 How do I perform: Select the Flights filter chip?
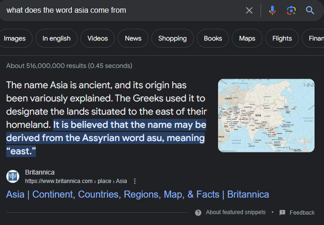point(282,39)
